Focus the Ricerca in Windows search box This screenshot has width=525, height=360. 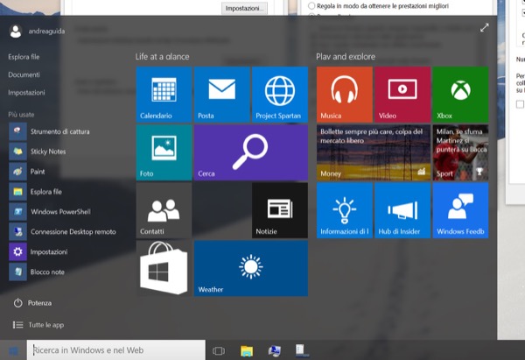(x=116, y=350)
